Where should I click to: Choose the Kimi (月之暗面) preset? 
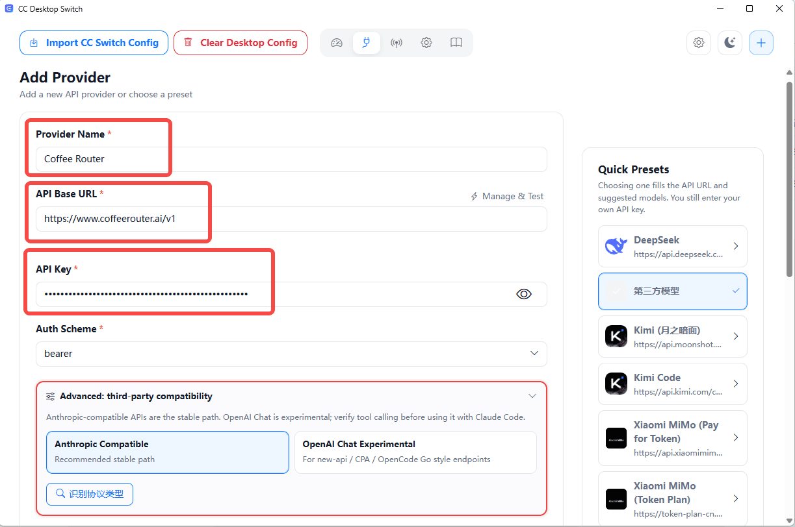(673, 337)
